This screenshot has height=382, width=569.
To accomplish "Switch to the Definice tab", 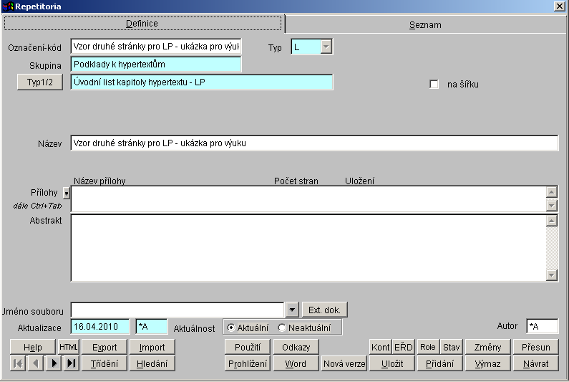I will (x=142, y=24).
